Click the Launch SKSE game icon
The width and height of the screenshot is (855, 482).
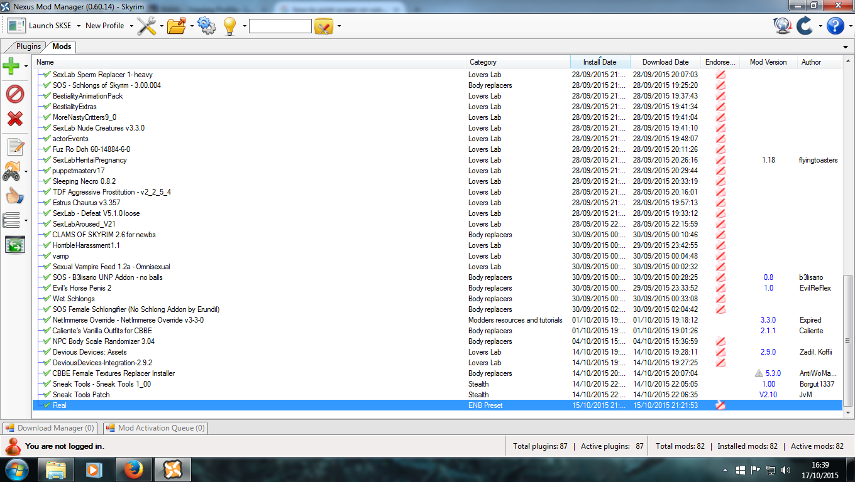(x=16, y=26)
